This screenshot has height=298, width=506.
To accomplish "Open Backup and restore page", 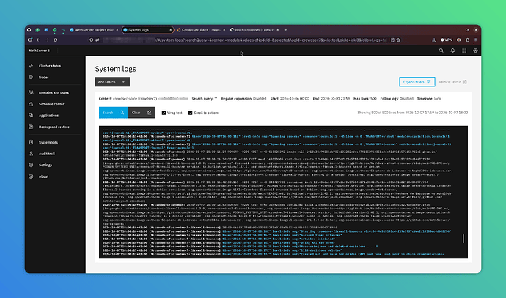I will pos(54,127).
